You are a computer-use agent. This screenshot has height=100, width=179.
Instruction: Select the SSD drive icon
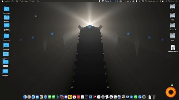[x=173, y=16]
